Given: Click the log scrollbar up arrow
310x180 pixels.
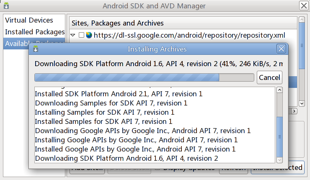Looking at the screenshot, I should click(x=279, y=90).
